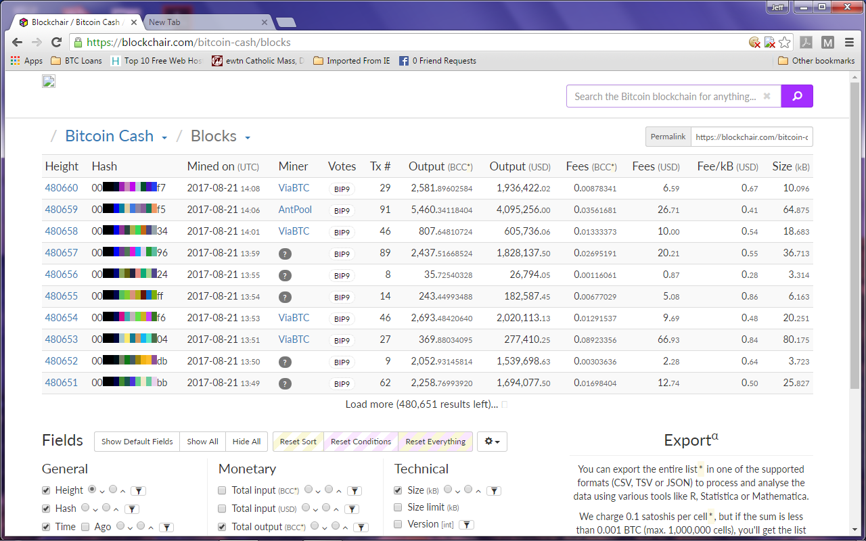Open the Imported From IE bookmark folder
Viewport: 866px width, 541px height.
pos(352,61)
